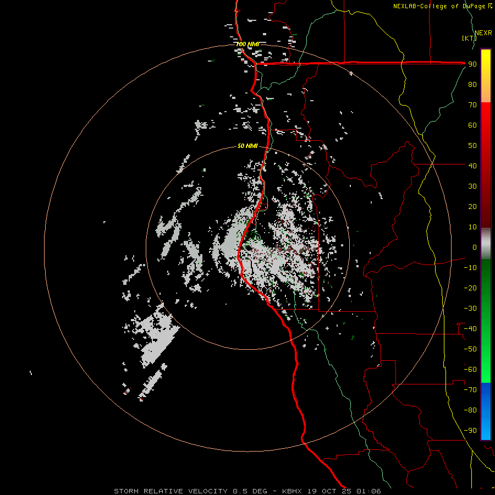The image size is (495, 495).
Task: Click the 40 value on velocity scale
Action: pyautogui.click(x=472, y=166)
